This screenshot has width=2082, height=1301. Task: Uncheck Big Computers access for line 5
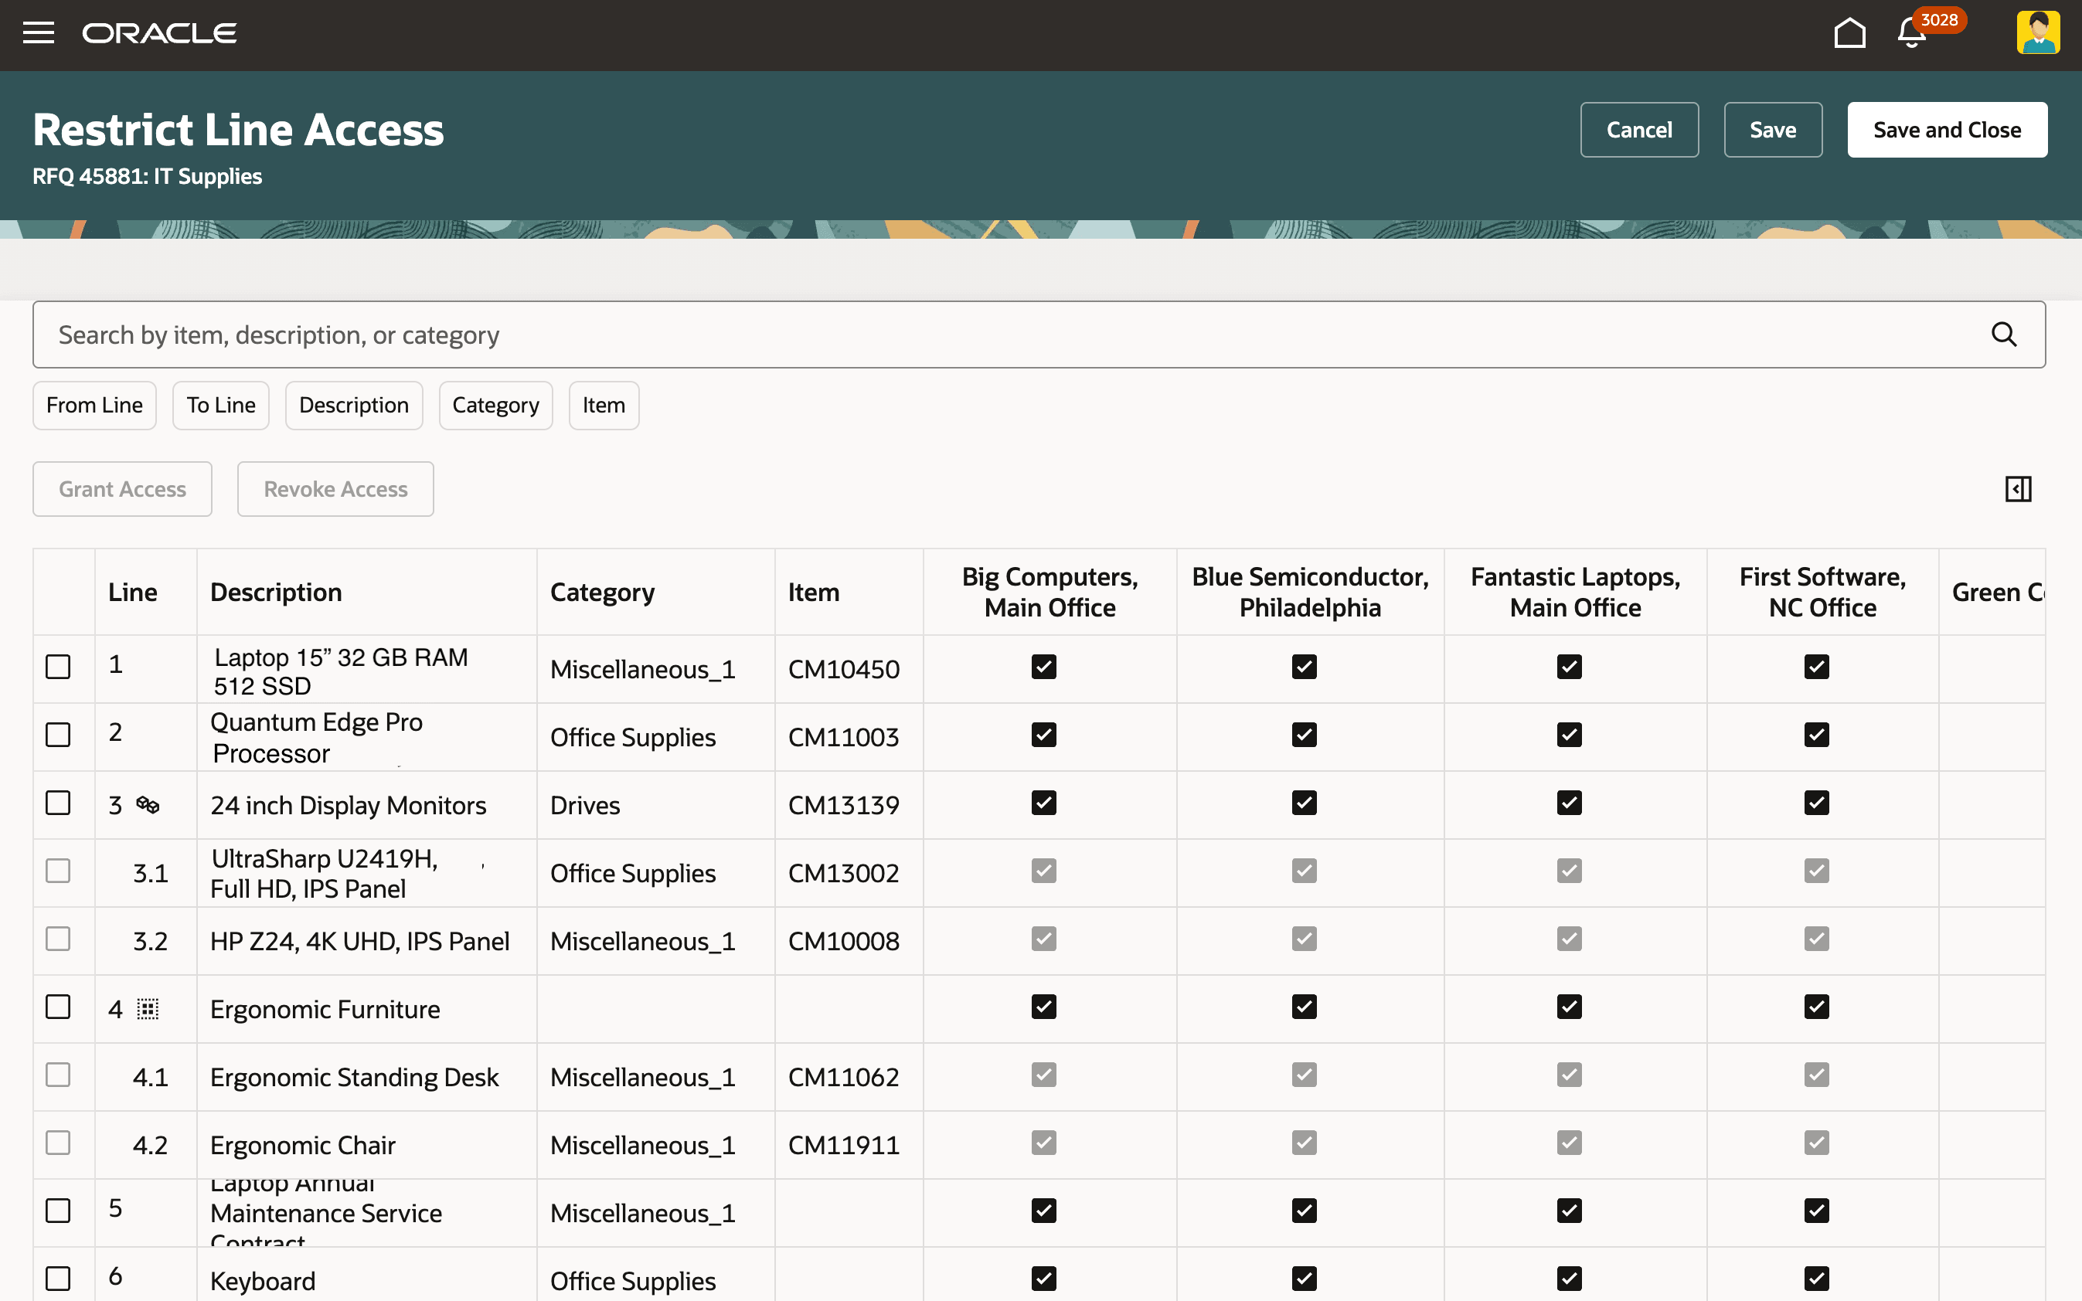1044,1211
